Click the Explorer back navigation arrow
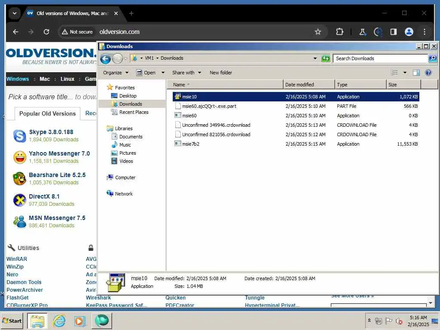 tap(106, 59)
